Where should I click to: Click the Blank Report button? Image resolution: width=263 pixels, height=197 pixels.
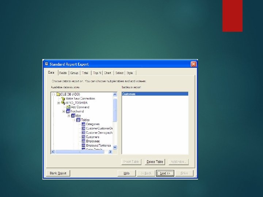(x=58, y=173)
